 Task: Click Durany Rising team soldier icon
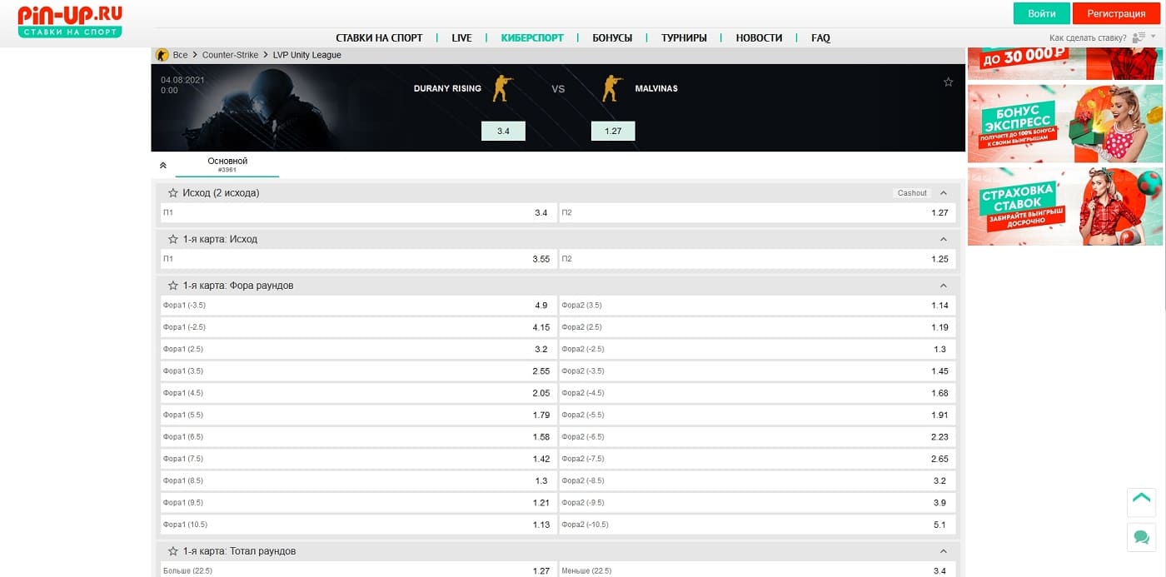(x=502, y=88)
